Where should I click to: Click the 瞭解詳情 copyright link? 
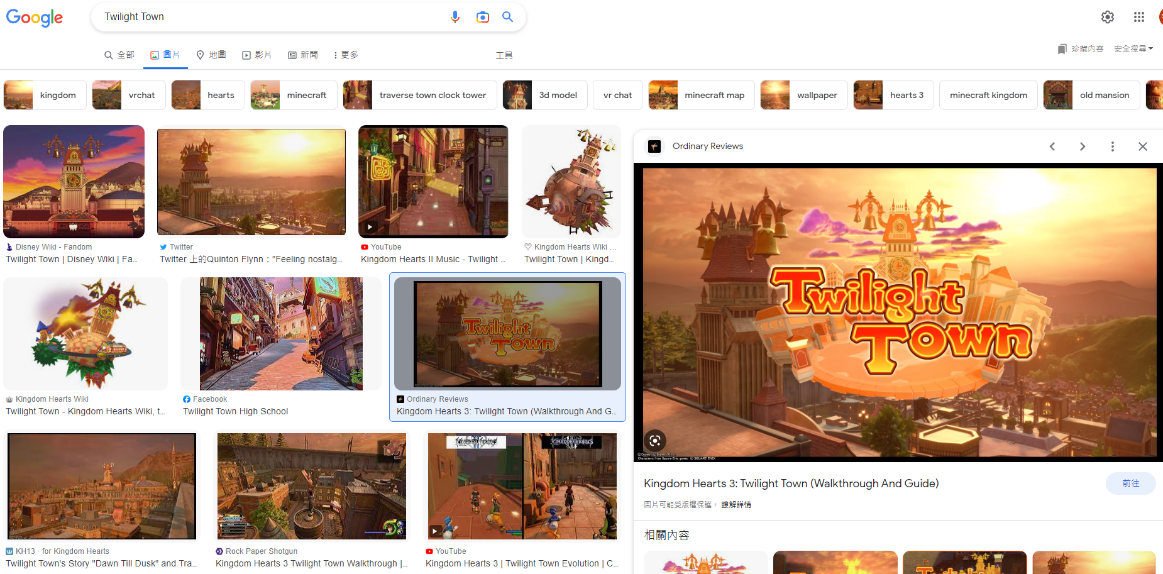click(x=736, y=505)
